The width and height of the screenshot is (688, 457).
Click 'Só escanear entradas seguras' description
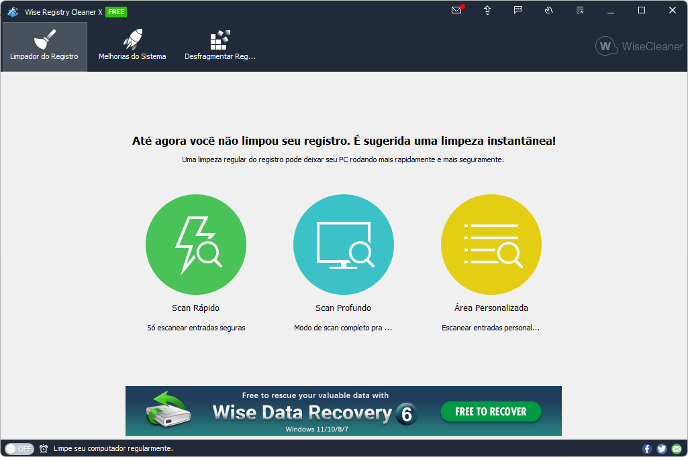coord(196,328)
